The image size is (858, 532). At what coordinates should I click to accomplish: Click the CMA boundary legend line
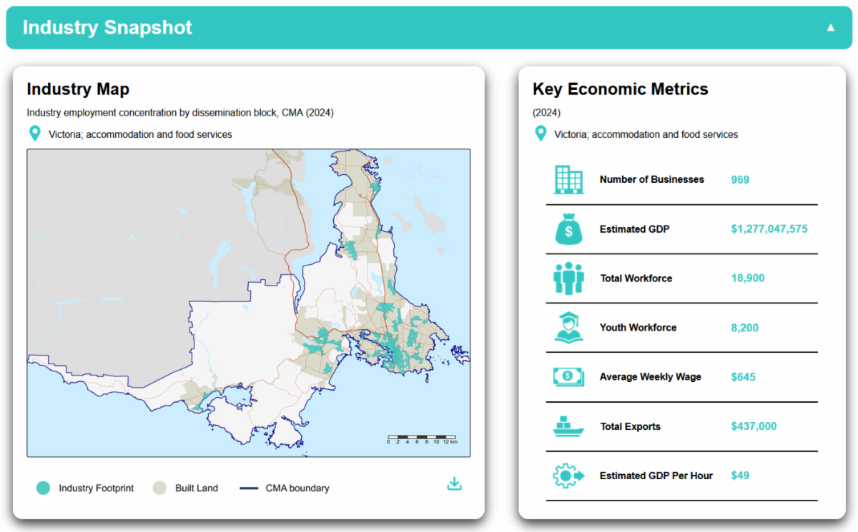tap(249, 488)
